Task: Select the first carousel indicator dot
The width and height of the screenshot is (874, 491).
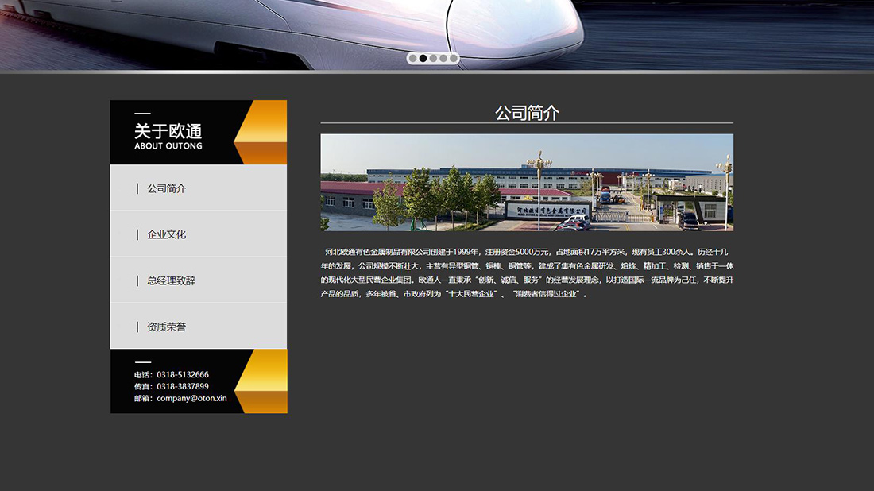Action: [412, 58]
